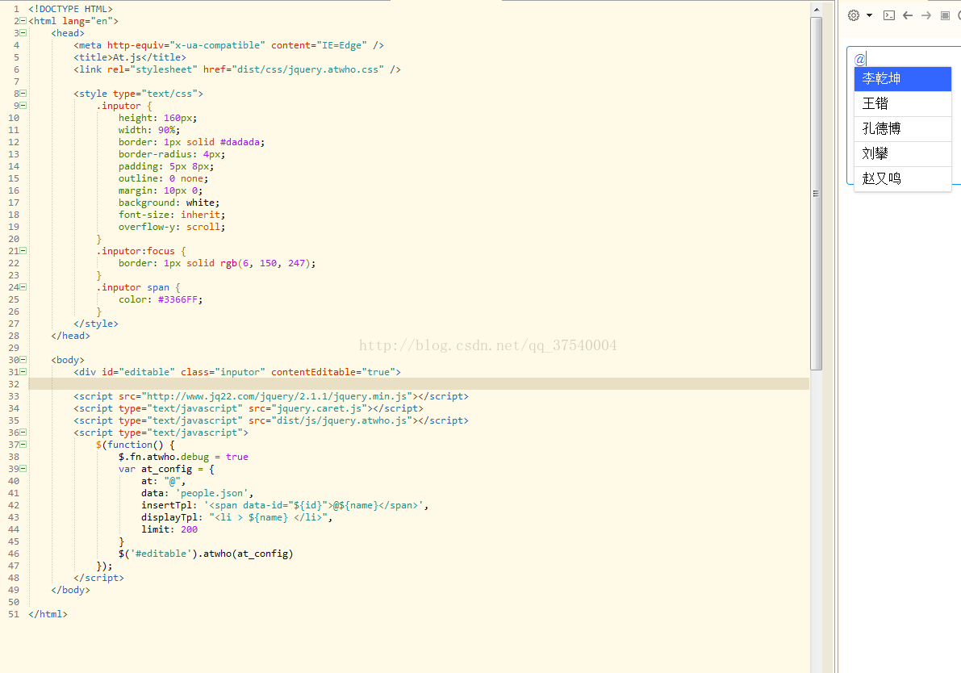Go back with the left arrow
961x673 pixels.
point(908,15)
